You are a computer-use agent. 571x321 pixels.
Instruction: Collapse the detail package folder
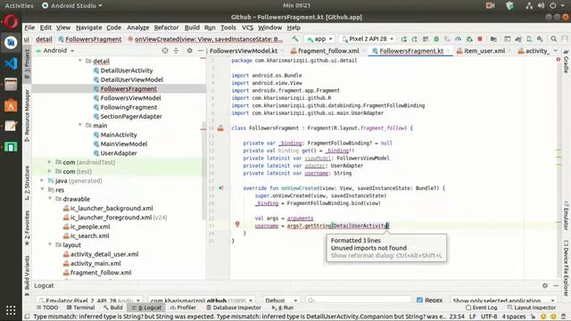click(80, 61)
